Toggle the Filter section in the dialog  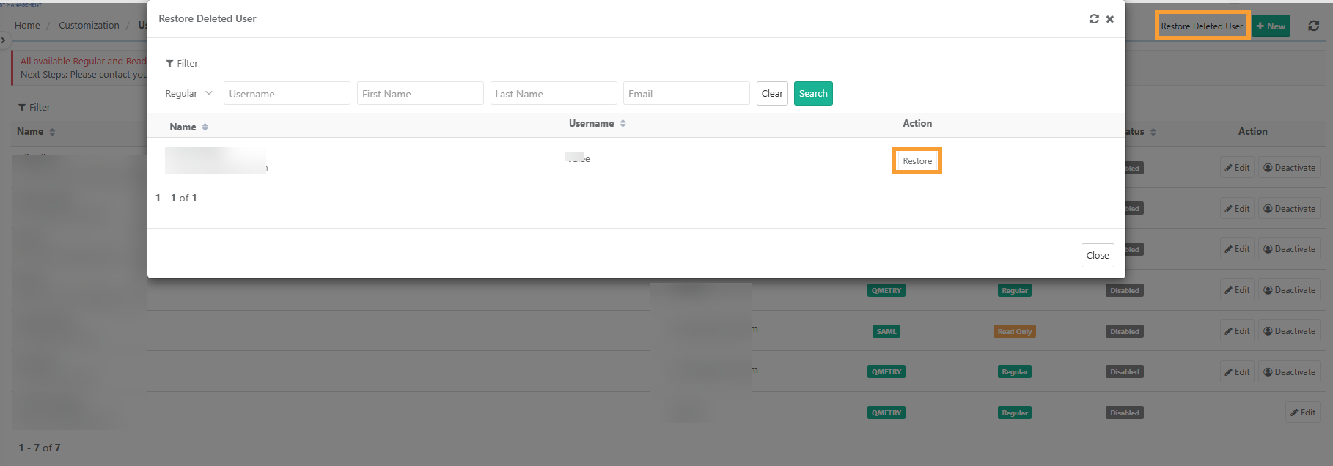[182, 64]
